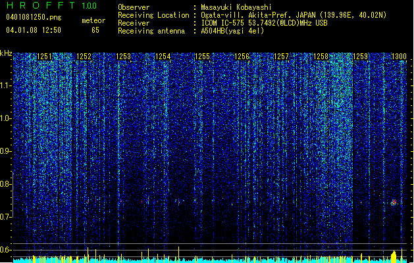Select the file name 0401081250.png
The height and width of the screenshot is (263, 414).
coord(34,17)
